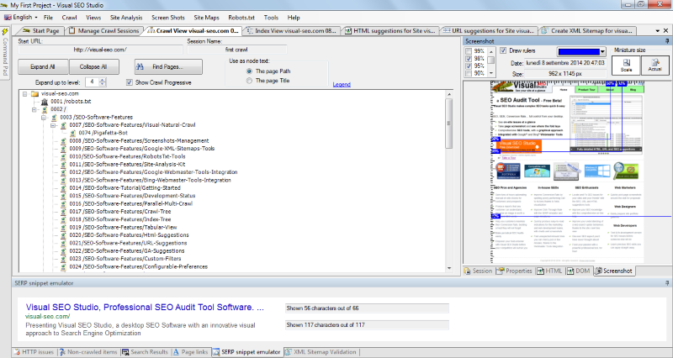
Task: Collapse the visual-seo.com root node
Action: (25, 93)
